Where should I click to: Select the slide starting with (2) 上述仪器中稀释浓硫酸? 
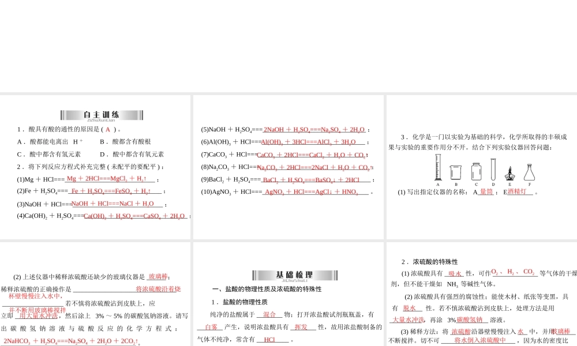pyautogui.click(x=95, y=294)
